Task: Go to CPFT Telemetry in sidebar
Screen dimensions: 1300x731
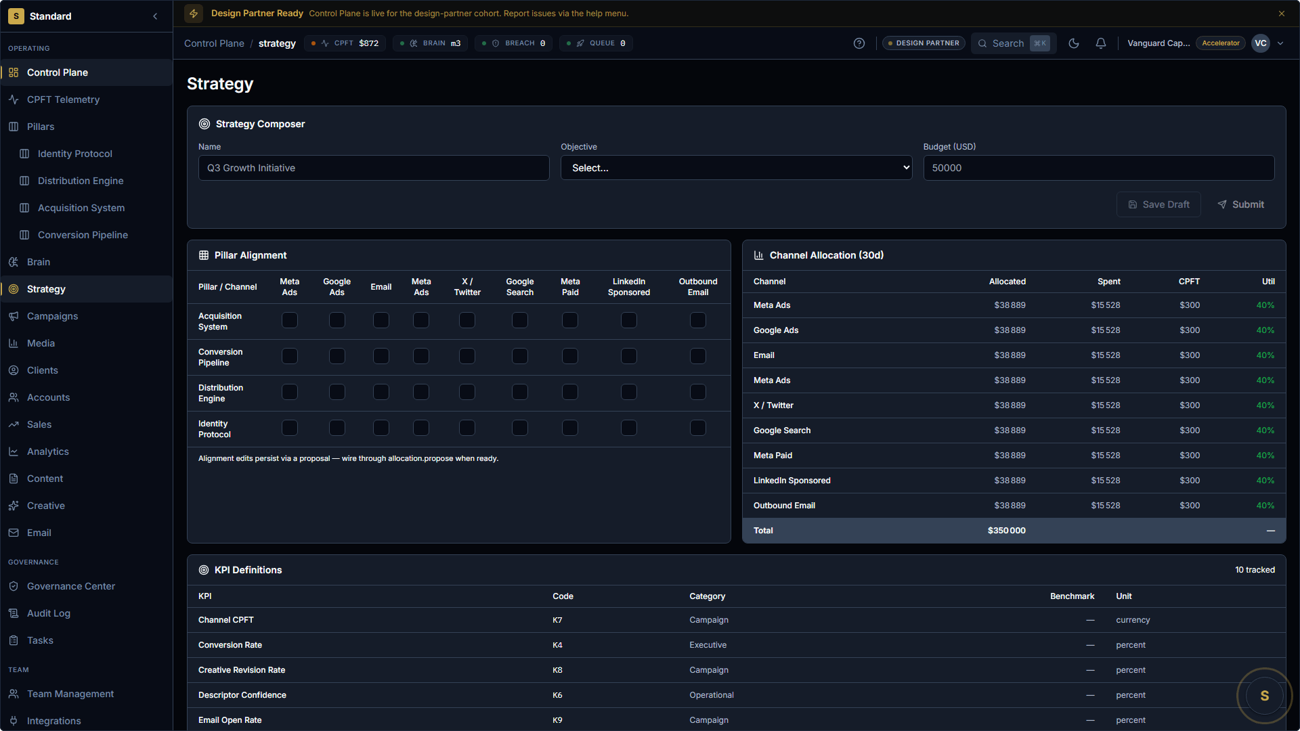Action: tap(86, 99)
